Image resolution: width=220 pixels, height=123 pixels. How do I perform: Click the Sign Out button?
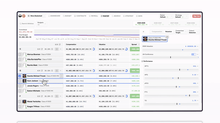[x=196, y=16]
